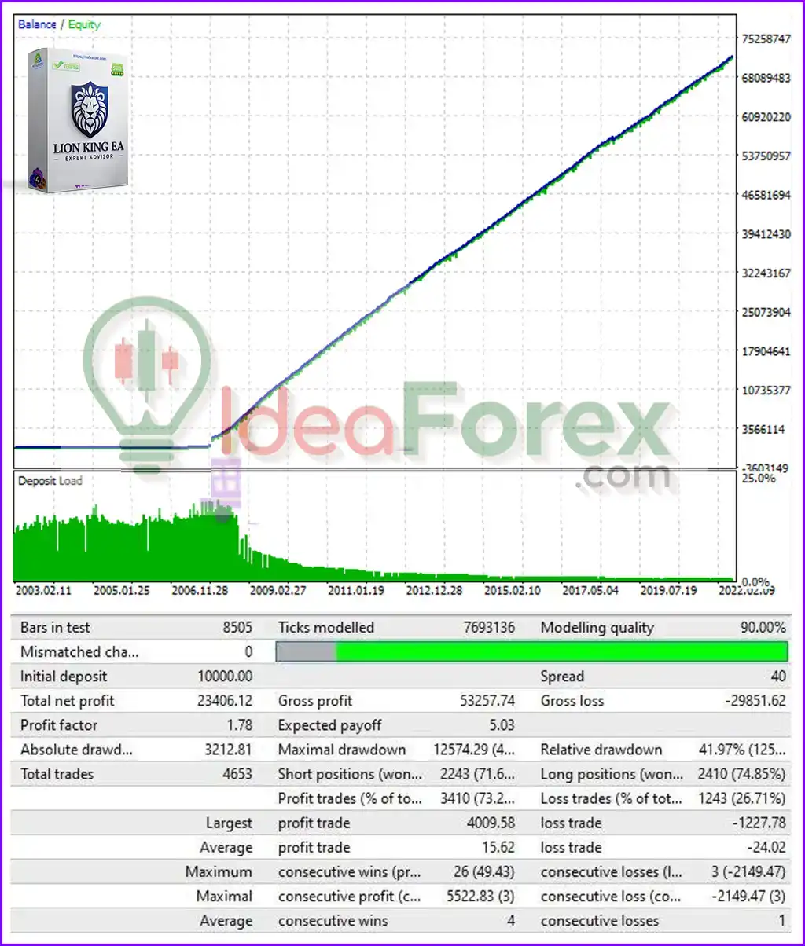This screenshot has width=805, height=946.
Task: Select the Total net profit value 23406.12
Action: pyautogui.click(x=225, y=700)
